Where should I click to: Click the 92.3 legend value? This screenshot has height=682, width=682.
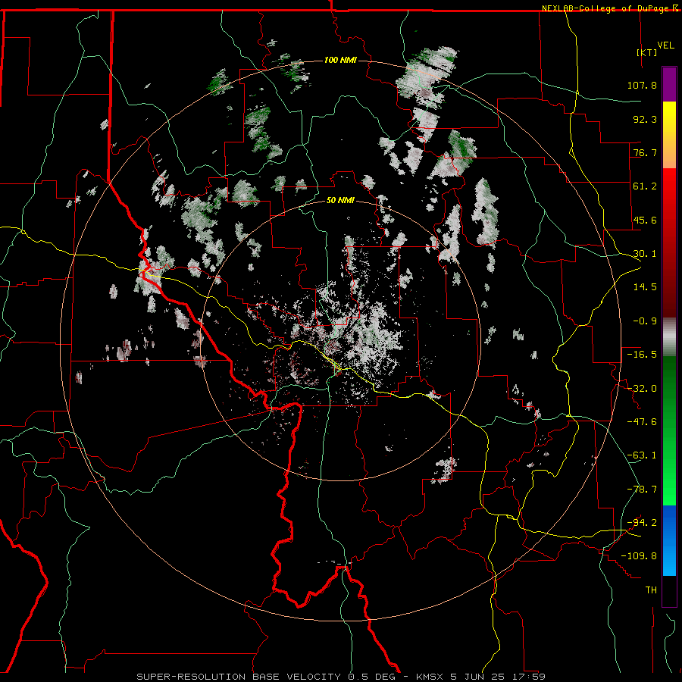click(645, 119)
